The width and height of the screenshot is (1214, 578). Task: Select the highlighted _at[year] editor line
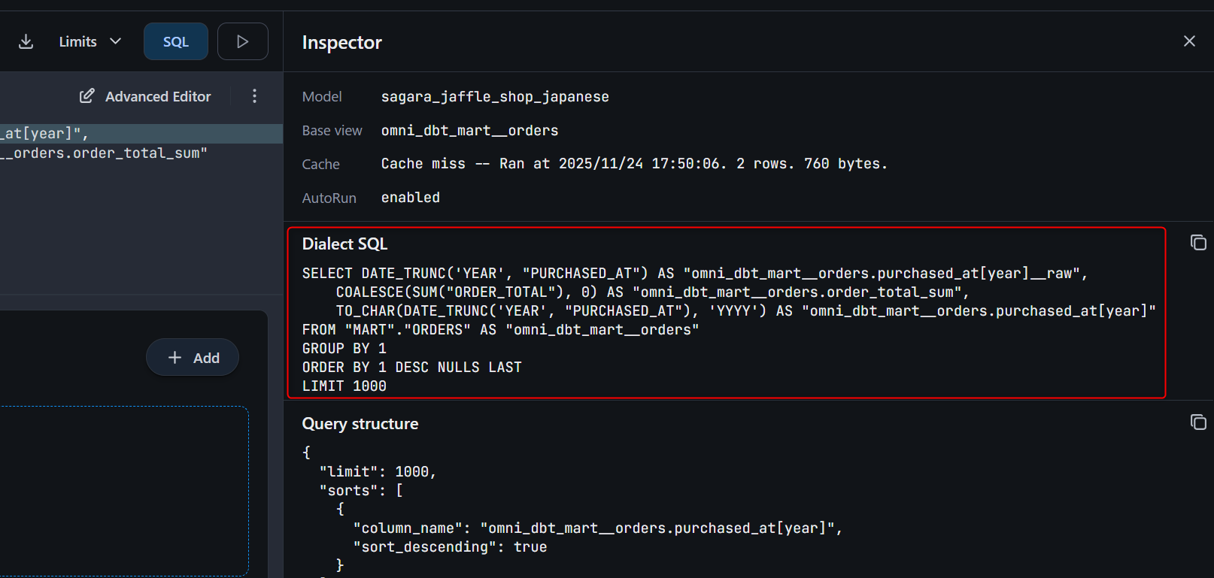click(45, 134)
